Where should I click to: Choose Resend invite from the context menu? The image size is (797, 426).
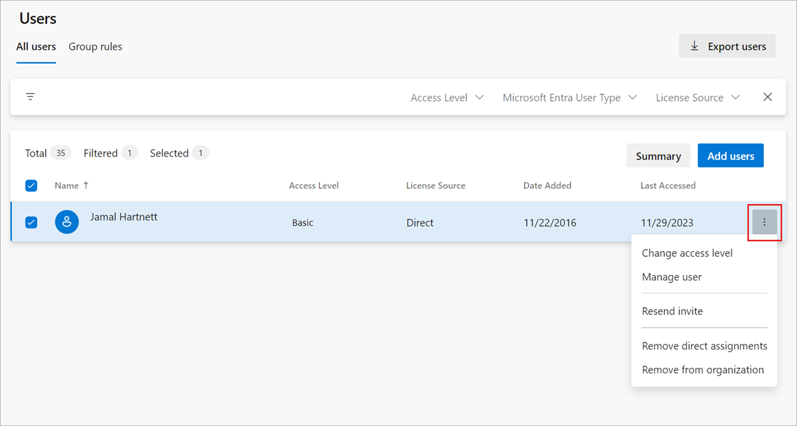click(x=671, y=311)
